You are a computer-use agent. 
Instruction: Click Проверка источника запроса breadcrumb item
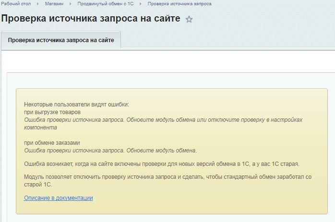click(179, 4)
